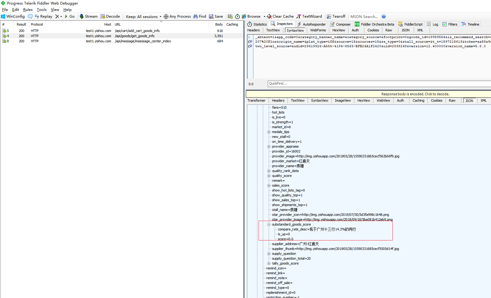Open the Browse dropdown arrow
Image resolution: width=491 pixels, height=298 pixels.
264,16
